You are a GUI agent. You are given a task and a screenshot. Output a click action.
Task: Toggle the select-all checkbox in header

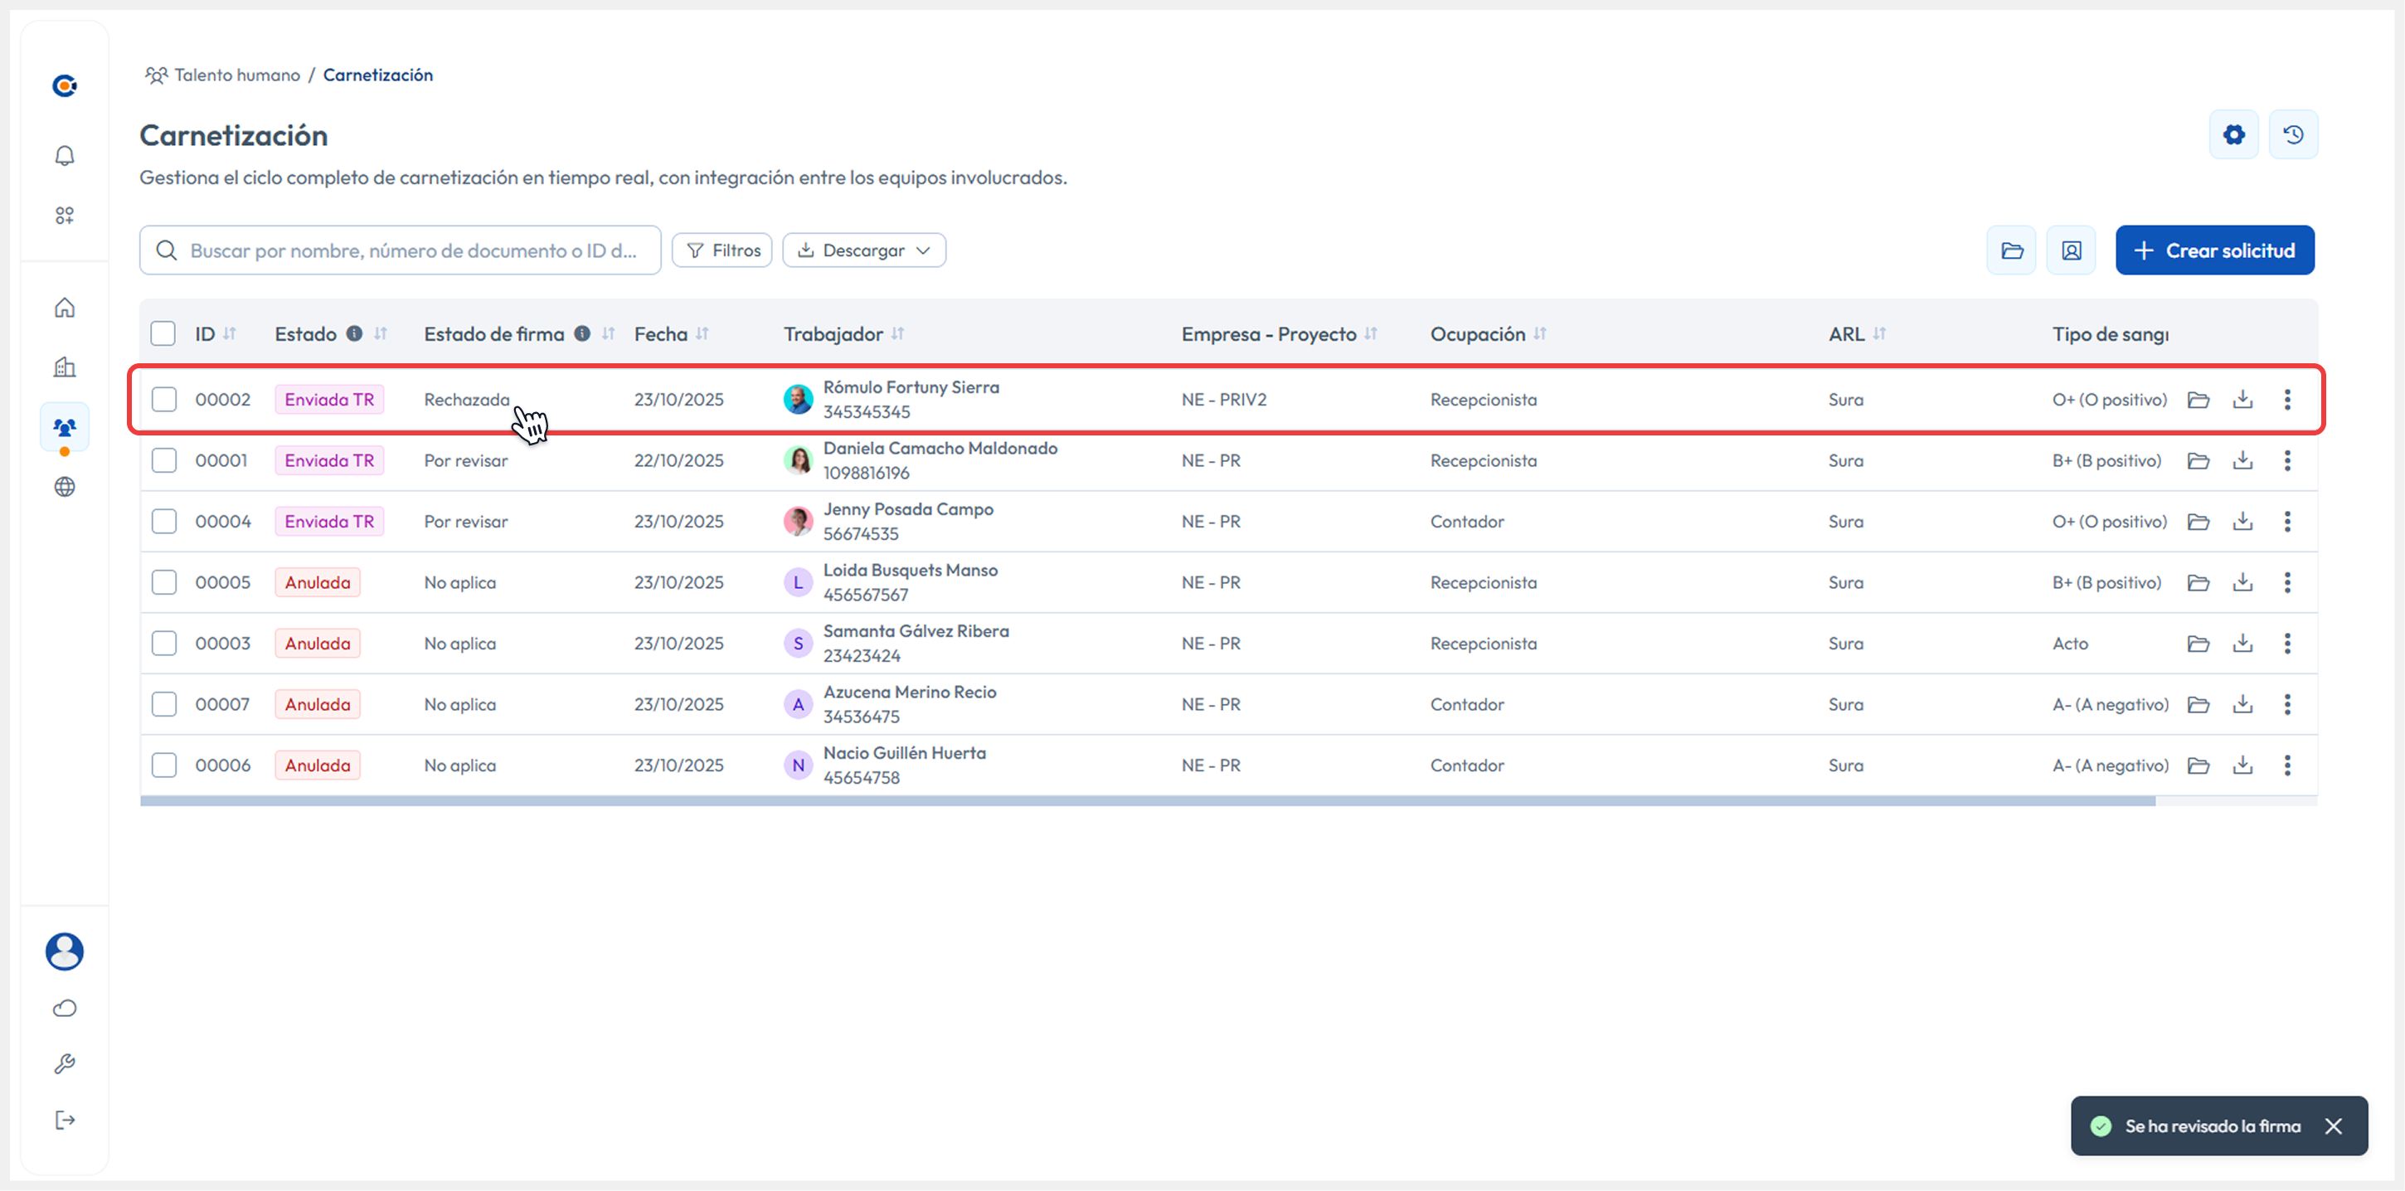coord(163,333)
